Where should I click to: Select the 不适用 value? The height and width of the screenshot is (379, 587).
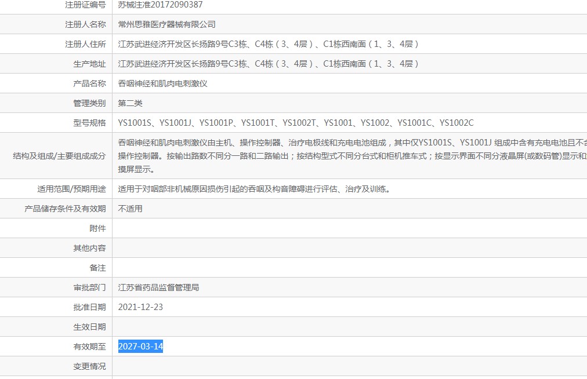coord(131,209)
